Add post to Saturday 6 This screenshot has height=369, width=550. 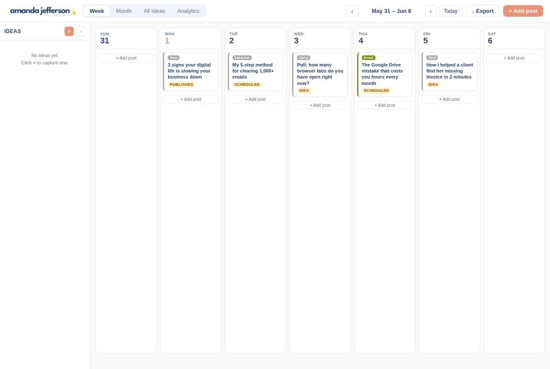(x=514, y=58)
